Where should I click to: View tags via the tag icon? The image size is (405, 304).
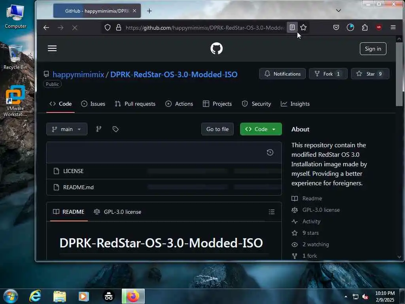coord(115,129)
